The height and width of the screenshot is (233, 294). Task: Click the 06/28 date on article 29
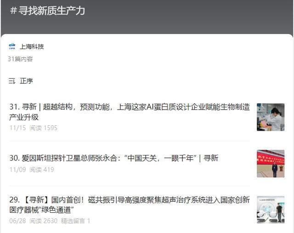pos(17,221)
